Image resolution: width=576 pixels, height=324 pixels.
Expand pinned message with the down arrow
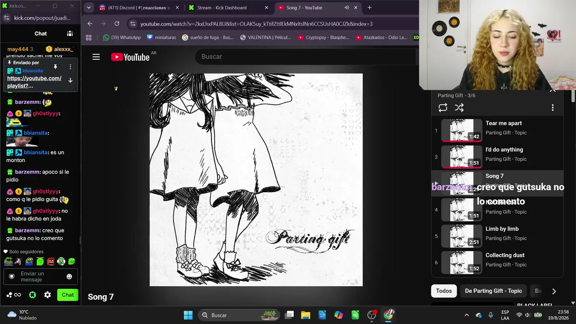click(x=70, y=80)
